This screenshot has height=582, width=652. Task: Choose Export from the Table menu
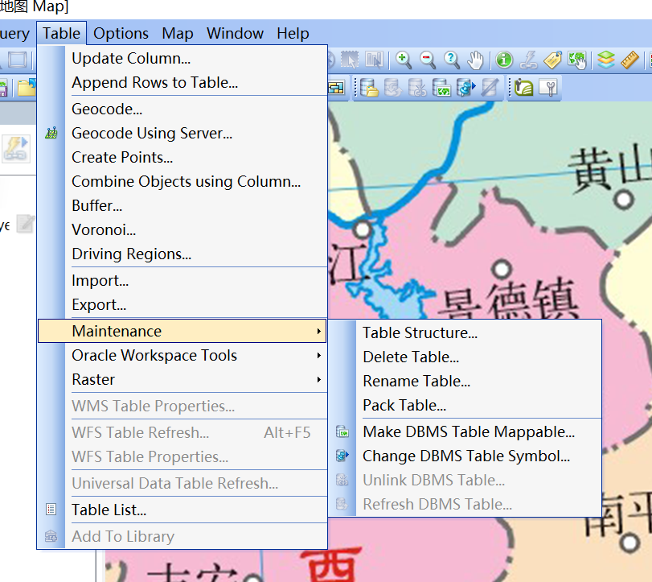182,305
